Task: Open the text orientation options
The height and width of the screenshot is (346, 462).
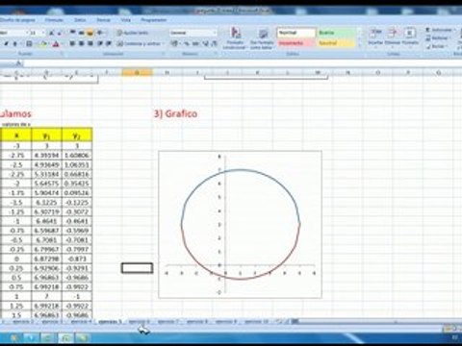Action: point(101,33)
